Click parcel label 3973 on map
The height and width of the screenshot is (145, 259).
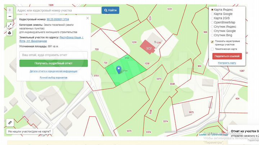point(191,112)
